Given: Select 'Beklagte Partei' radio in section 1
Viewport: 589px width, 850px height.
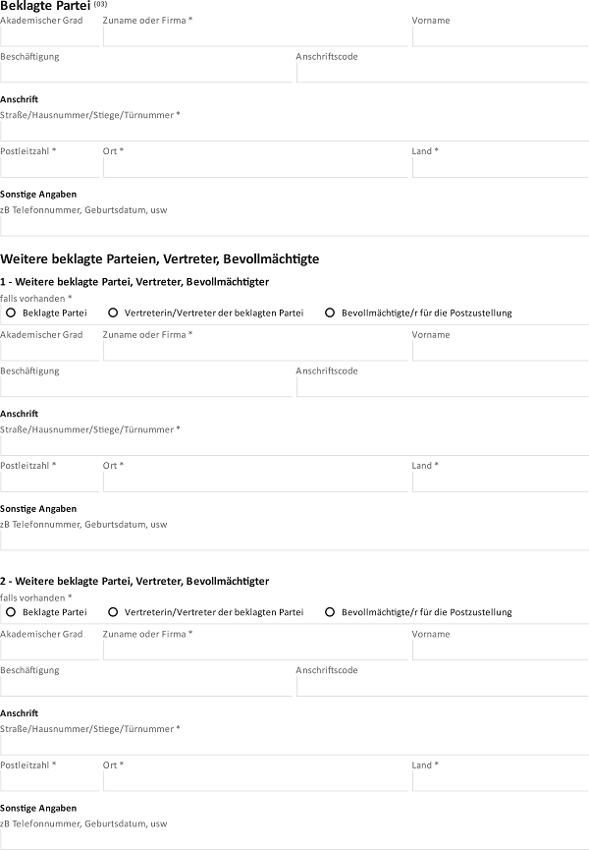Looking at the screenshot, I should (11, 312).
